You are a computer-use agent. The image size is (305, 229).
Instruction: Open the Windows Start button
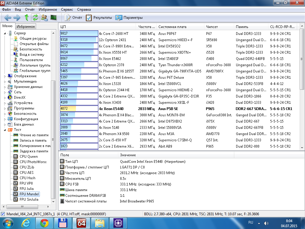pos(8,223)
